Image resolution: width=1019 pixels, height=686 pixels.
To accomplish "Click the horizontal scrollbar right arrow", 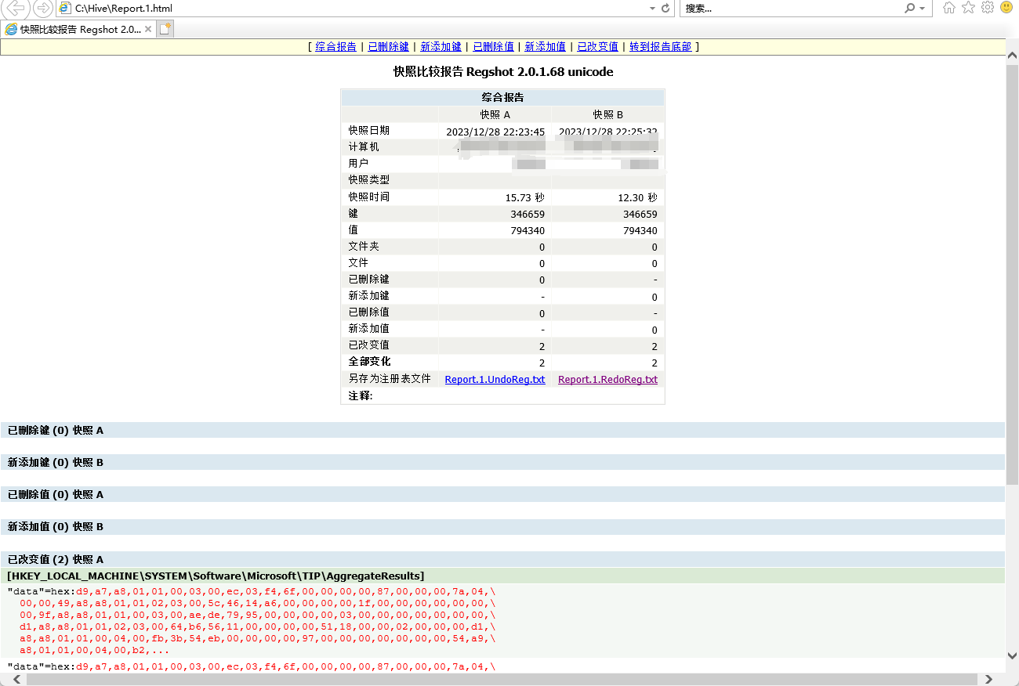I will tap(988, 679).
